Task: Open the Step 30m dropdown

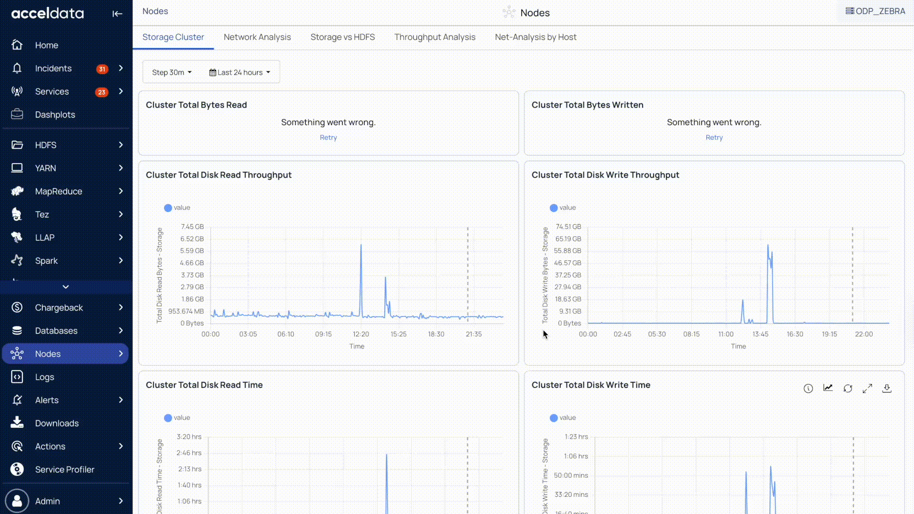Action: (x=171, y=72)
